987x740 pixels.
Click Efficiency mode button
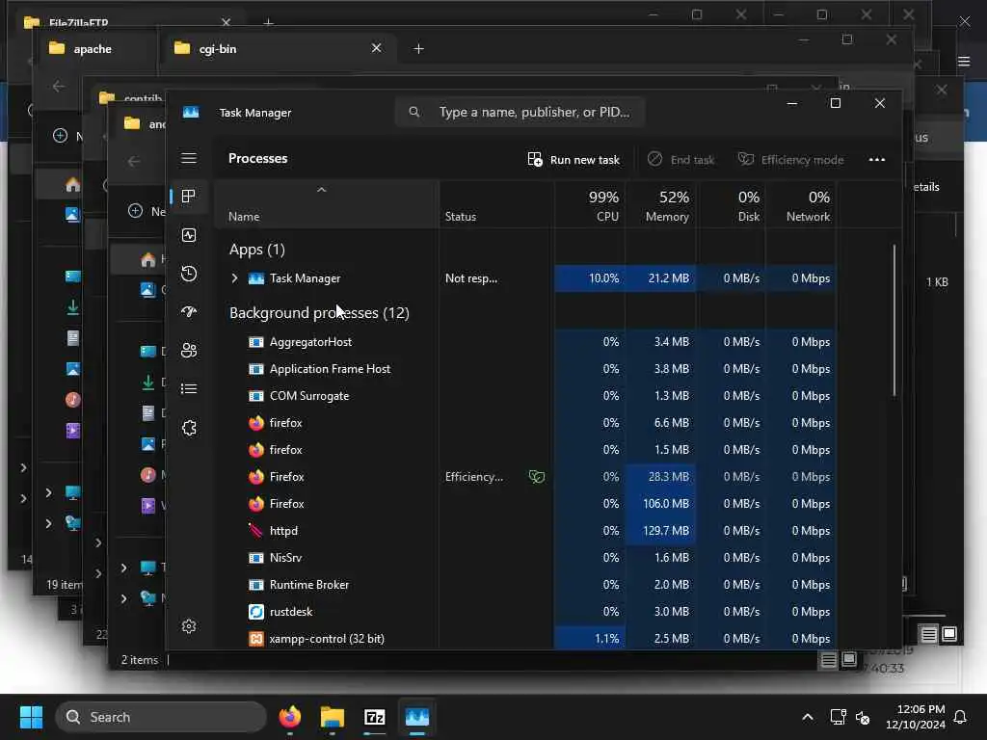coord(790,159)
